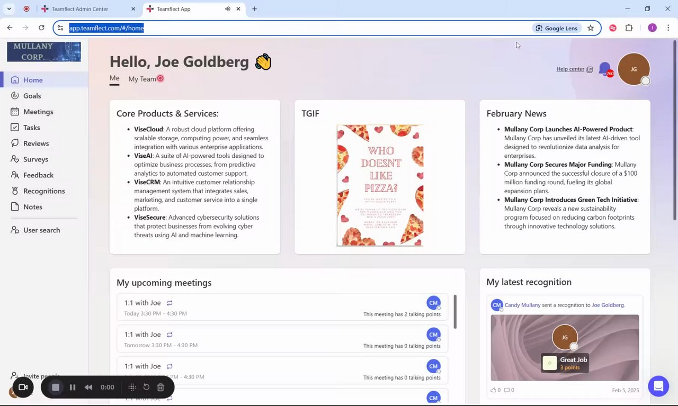Click the 0:00 recording timer
The height and width of the screenshot is (406, 678).
(108, 387)
